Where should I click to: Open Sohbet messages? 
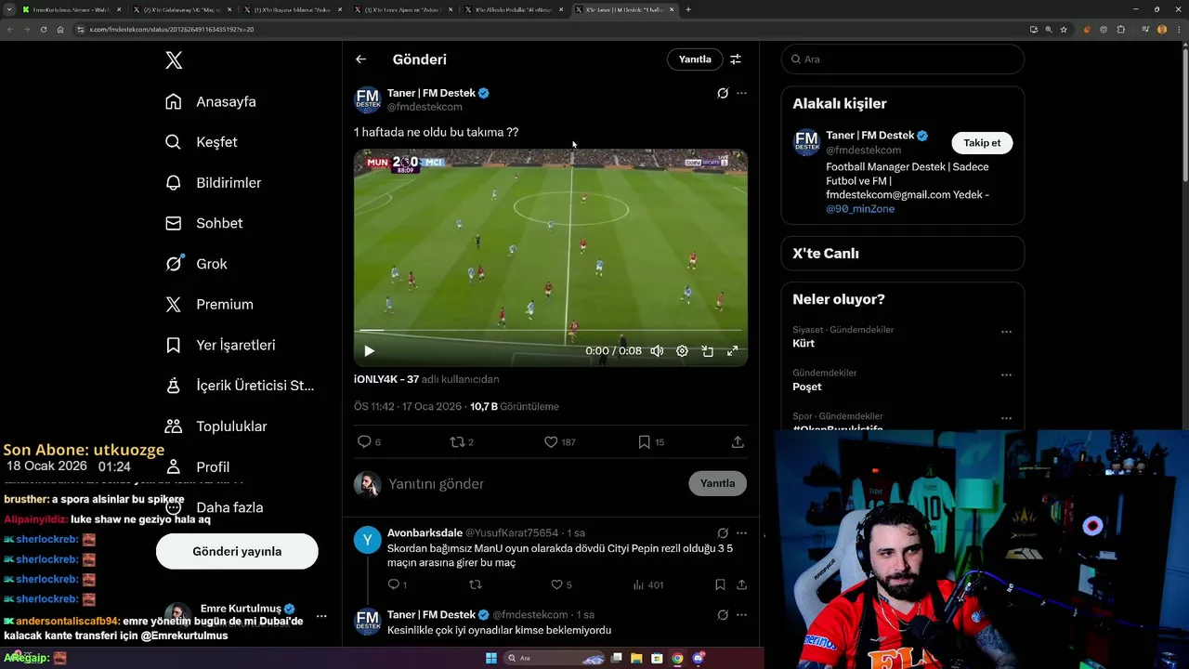(x=204, y=223)
